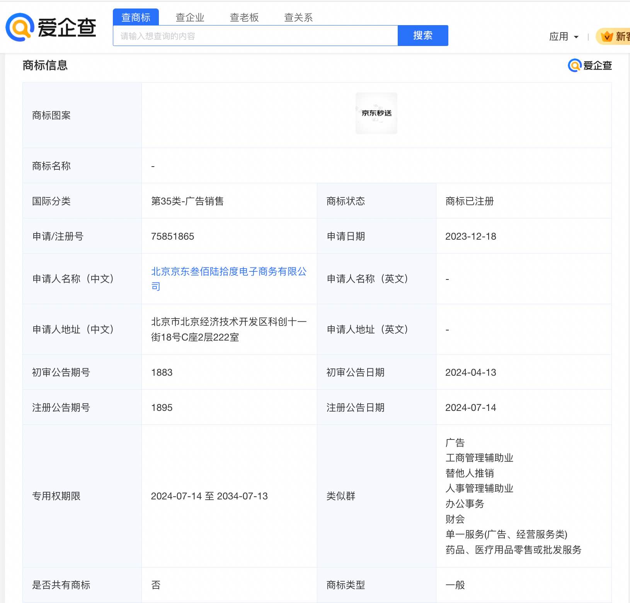Viewport: 630px width, 603px height.
Task: Switch to the 查企业 tab
Action: tap(190, 17)
